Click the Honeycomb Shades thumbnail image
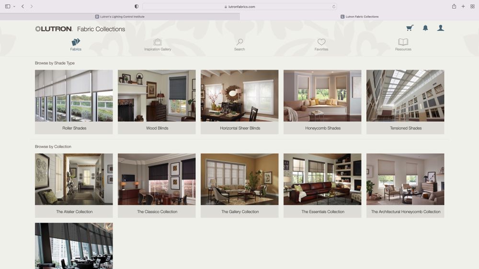479x269 pixels. pos(322,95)
